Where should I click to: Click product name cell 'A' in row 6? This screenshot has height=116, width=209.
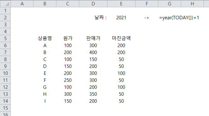(x=45, y=46)
